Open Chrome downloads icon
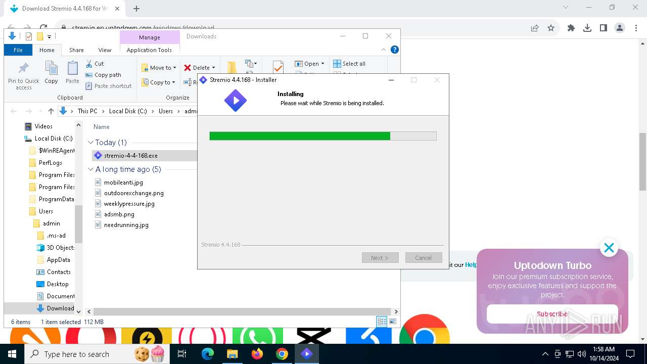Screen dimensions: 647x364 tap(587, 28)
